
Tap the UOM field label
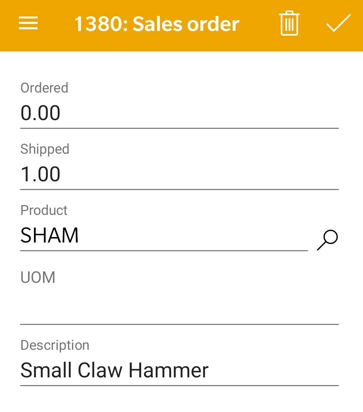tap(38, 277)
